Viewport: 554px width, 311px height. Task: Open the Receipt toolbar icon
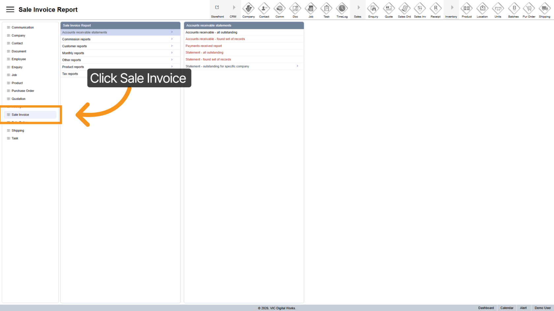(x=435, y=8)
